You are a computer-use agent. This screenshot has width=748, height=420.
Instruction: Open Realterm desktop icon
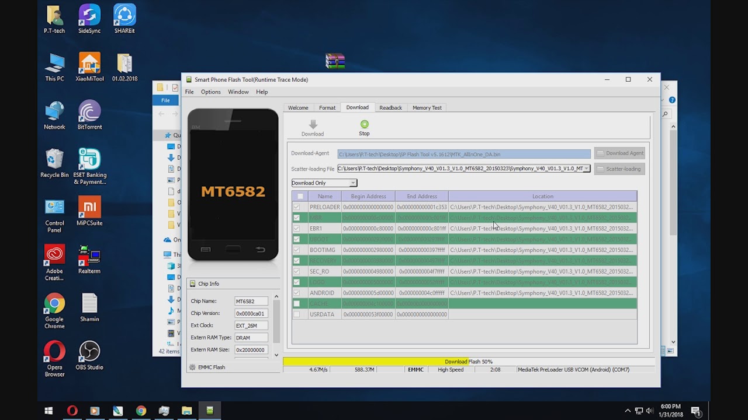(89, 260)
